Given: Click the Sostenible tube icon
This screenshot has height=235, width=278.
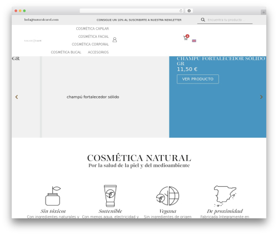Looking at the screenshot, I should [110, 196].
